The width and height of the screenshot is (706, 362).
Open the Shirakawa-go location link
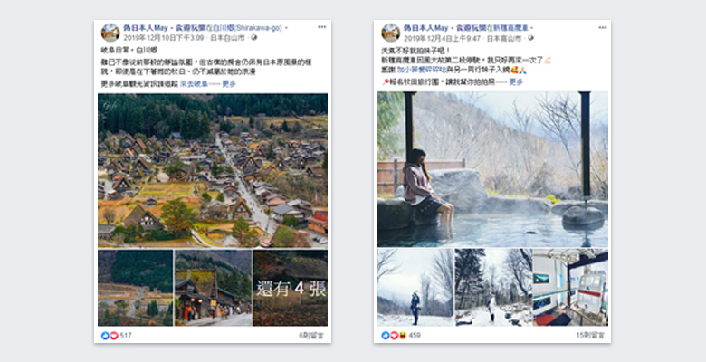tap(253, 28)
